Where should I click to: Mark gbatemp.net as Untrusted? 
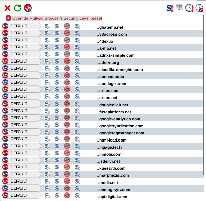(x=67, y=26)
